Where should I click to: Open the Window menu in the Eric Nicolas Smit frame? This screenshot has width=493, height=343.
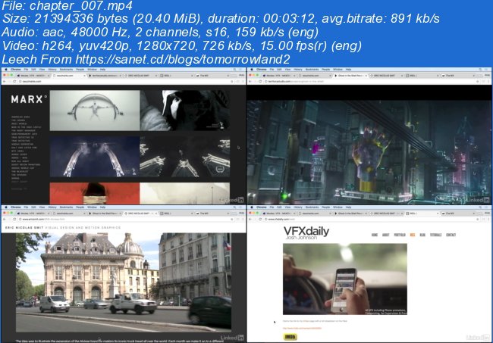click(x=92, y=207)
